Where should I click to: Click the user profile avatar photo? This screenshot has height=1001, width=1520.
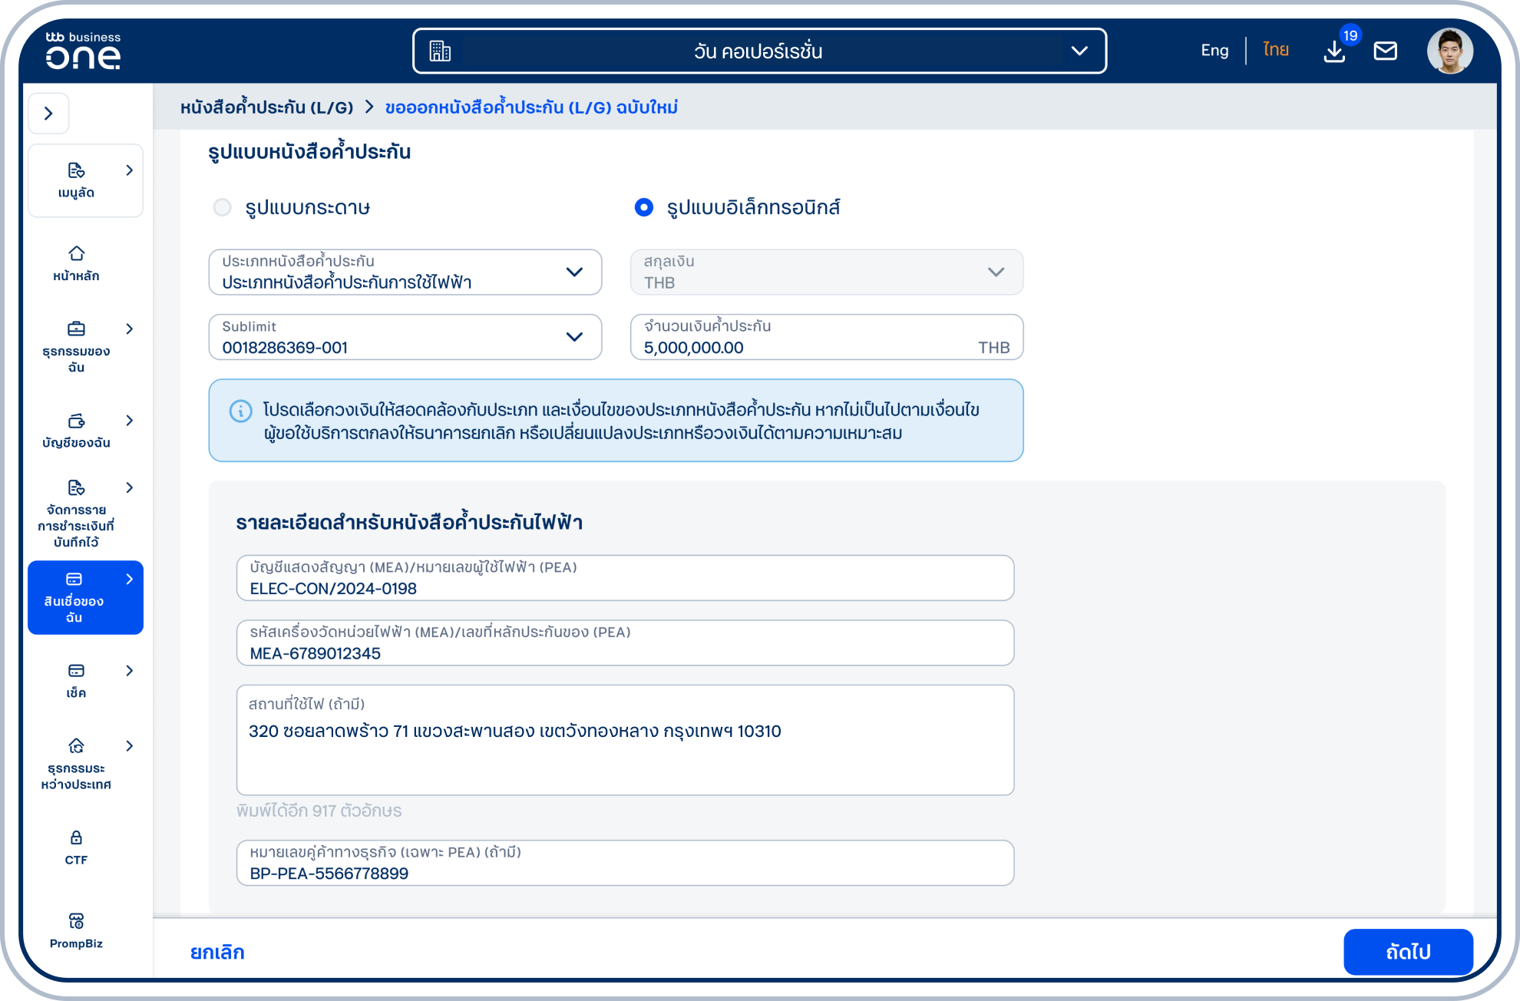click(1449, 51)
